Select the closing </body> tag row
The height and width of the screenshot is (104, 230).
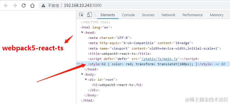coord(91,95)
